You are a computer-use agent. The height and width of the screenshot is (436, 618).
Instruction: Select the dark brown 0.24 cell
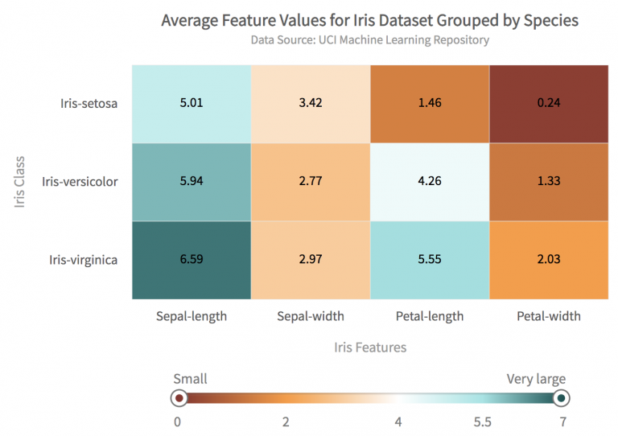(x=549, y=103)
